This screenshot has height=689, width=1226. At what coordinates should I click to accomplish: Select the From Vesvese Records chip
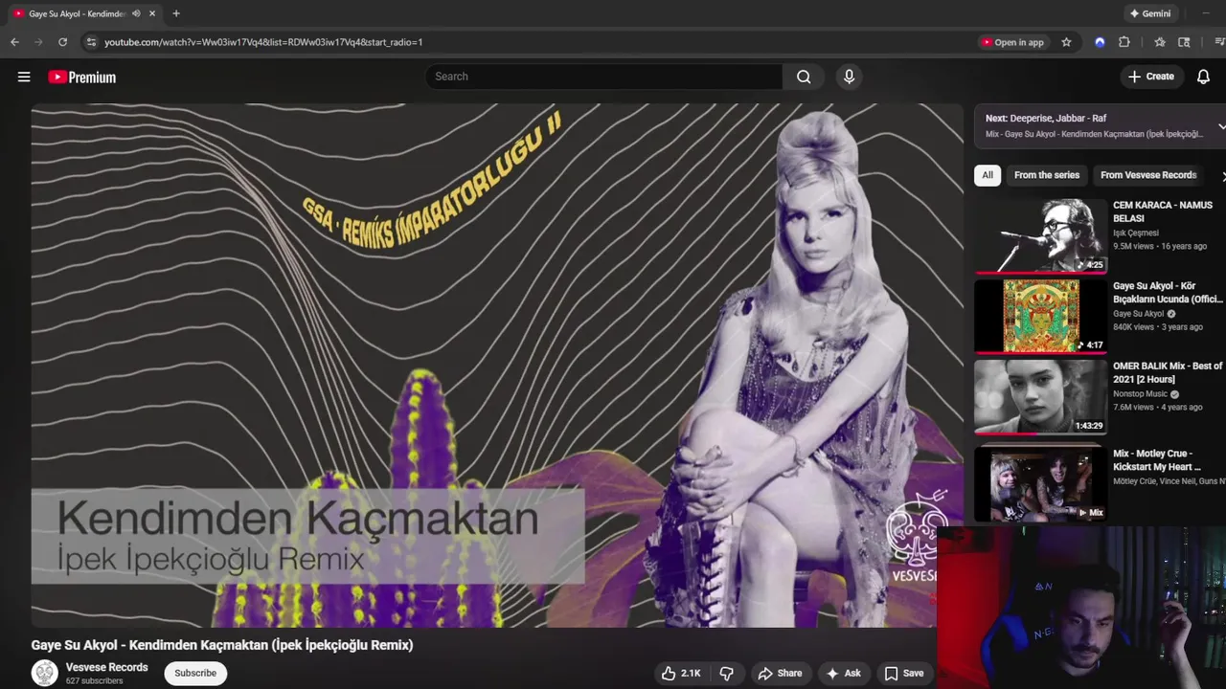[1148, 175]
